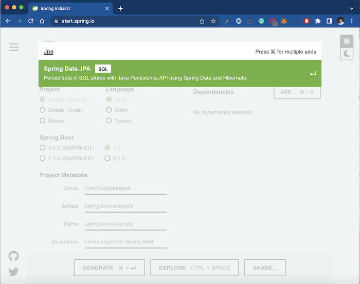This screenshot has width=360, height=284.
Task: Open the Chrome three-dot menu
Action: pyautogui.click(x=352, y=21)
